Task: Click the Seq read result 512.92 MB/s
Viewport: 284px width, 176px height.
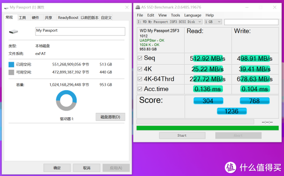Action: (208, 58)
